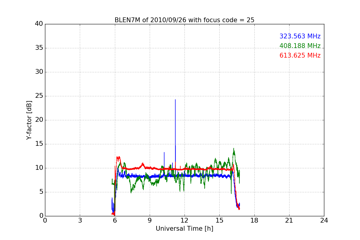This screenshot has height=240, width=360.
Task: Select the blue 323.563 MHz legend label
Action: (300, 36)
